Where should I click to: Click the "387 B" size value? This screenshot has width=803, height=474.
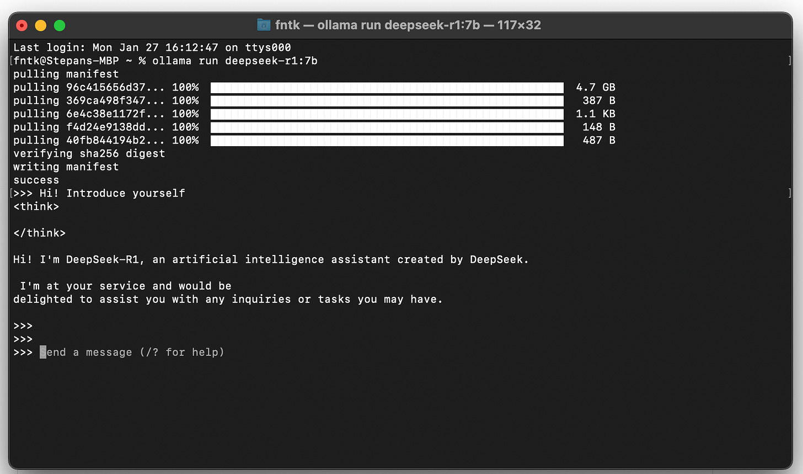pyautogui.click(x=599, y=100)
